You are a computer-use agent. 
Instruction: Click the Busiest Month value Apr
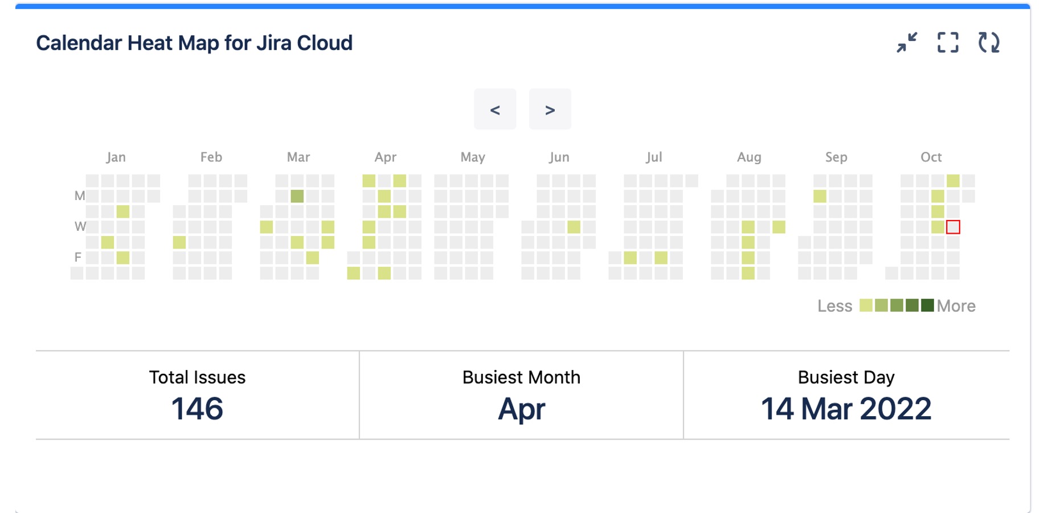coord(521,409)
